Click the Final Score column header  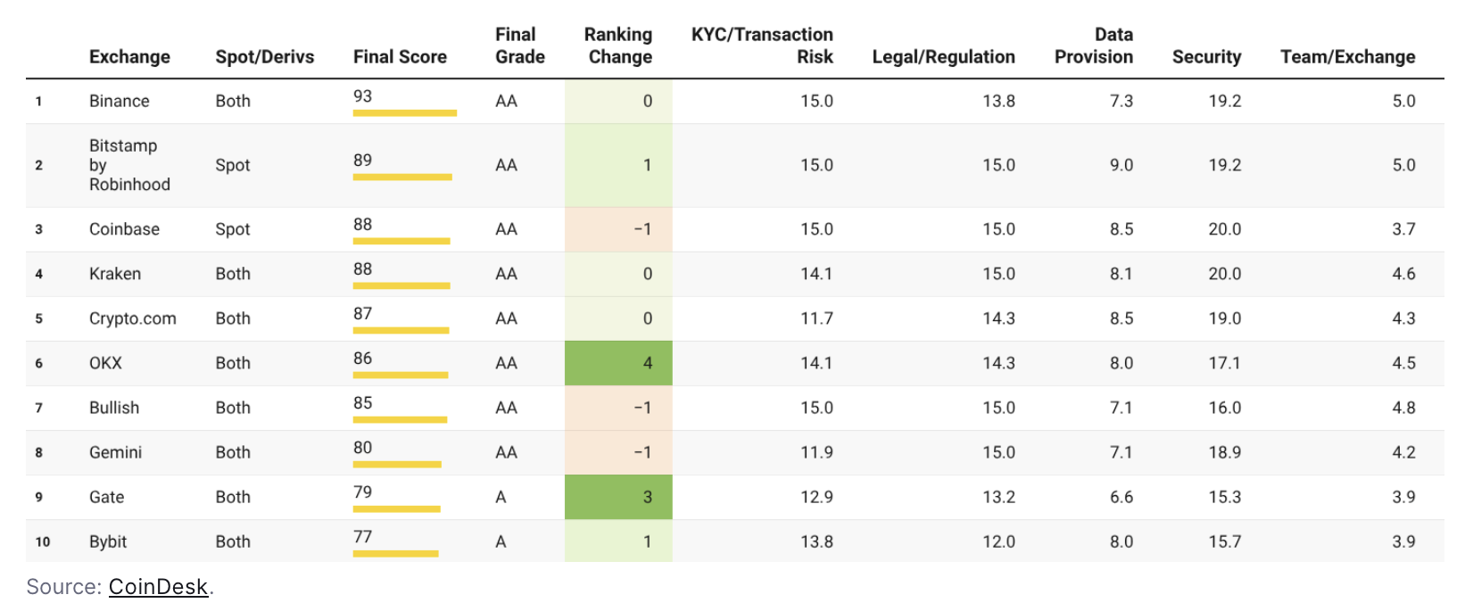click(400, 57)
